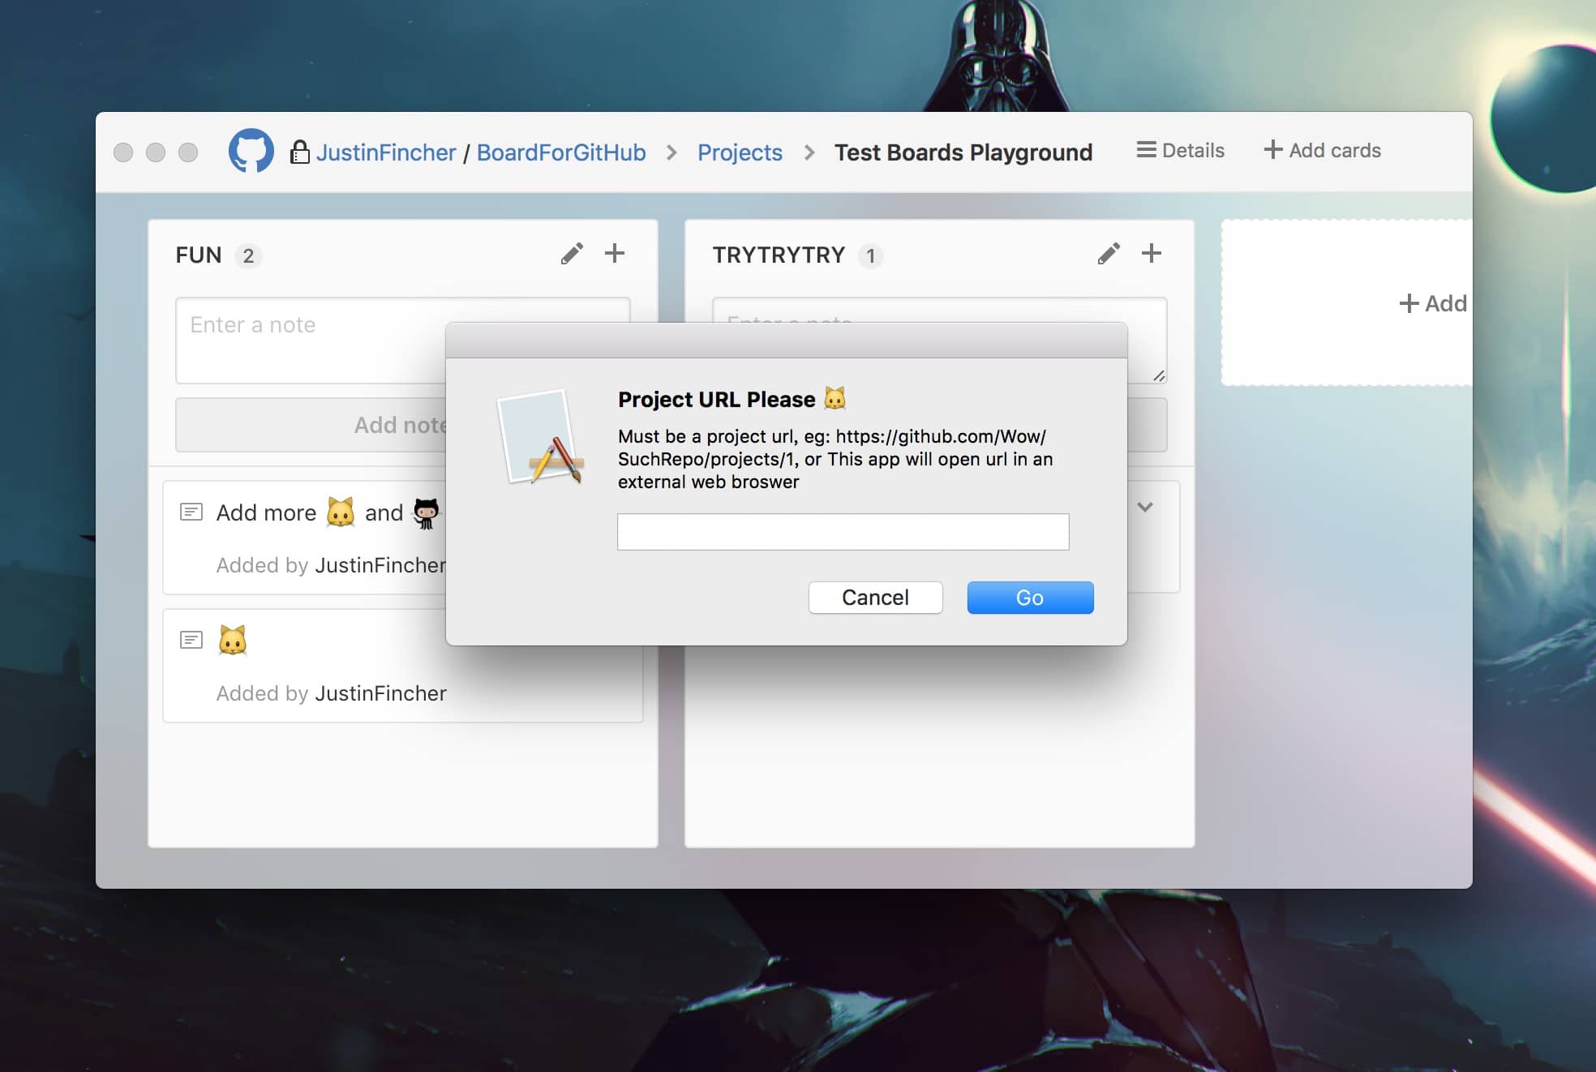Open the JustinFincher profile link
The width and height of the screenshot is (1596, 1072).
386,152
